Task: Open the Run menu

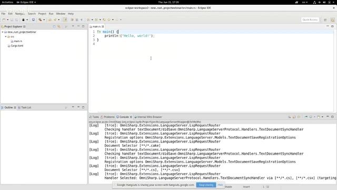Action: click(51, 14)
